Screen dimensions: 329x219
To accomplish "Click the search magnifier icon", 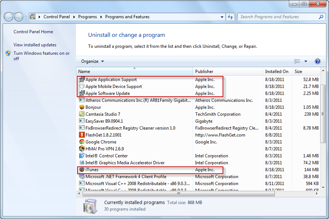I will coord(321,17).
